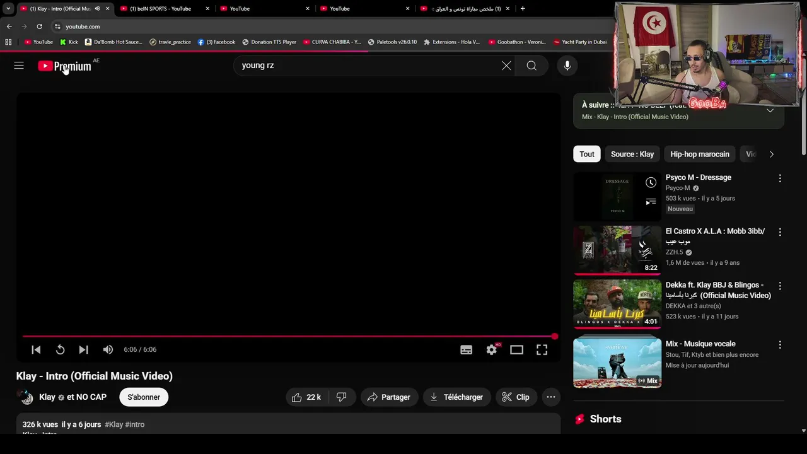Select the Tout filter chip
This screenshot has height=454, width=807.
pyautogui.click(x=587, y=154)
